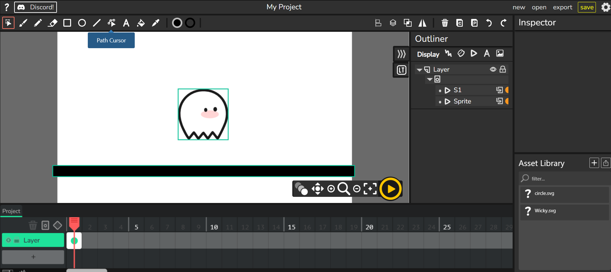Open the export menu

(562, 7)
